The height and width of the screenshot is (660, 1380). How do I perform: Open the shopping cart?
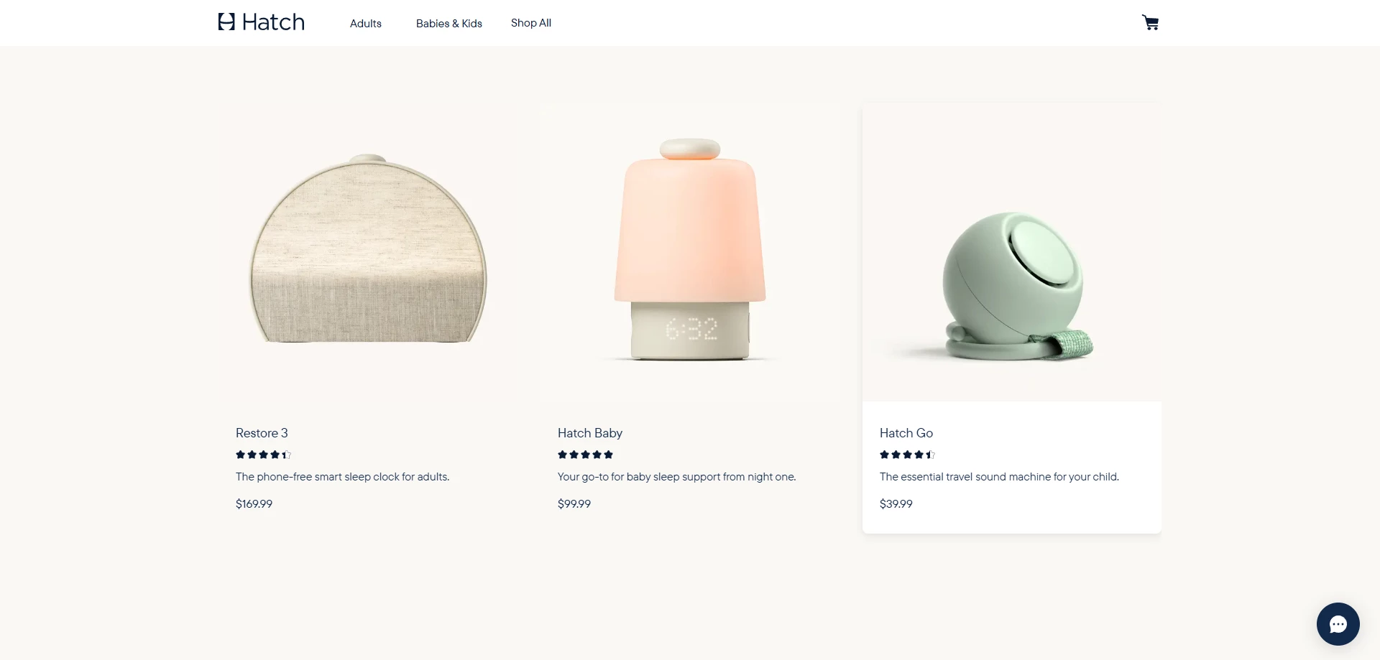tap(1150, 23)
